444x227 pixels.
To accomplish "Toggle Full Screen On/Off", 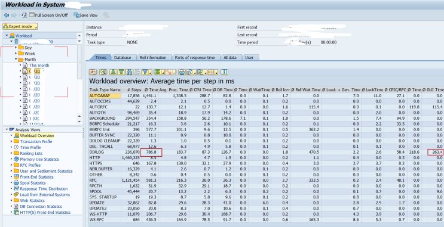I will 48,15.
